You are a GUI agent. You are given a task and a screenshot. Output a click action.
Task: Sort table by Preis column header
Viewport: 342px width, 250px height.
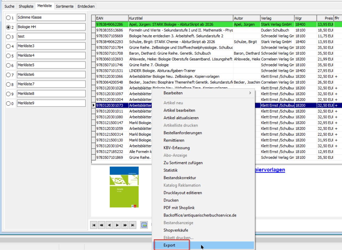(x=325, y=18)
